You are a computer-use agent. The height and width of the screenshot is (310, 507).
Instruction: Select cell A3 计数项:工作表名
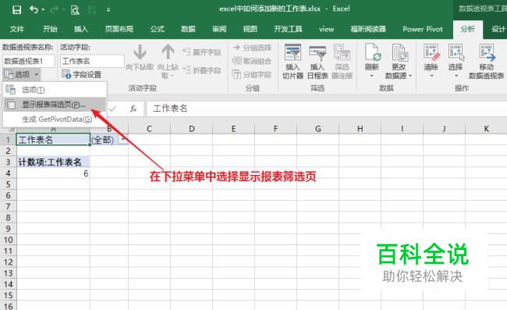(53, 162)
